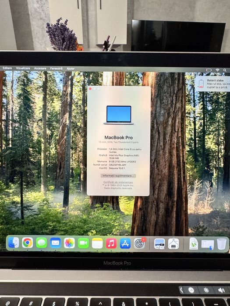Close the About This Mac window

coord(90,89)
